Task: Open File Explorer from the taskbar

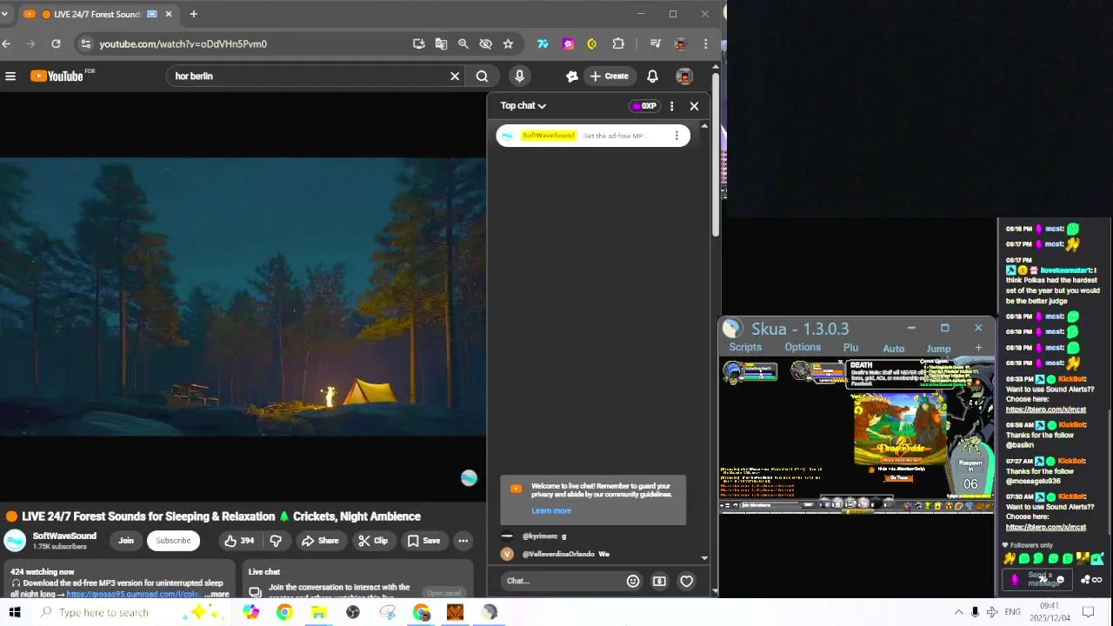Action: click(318, 612)
